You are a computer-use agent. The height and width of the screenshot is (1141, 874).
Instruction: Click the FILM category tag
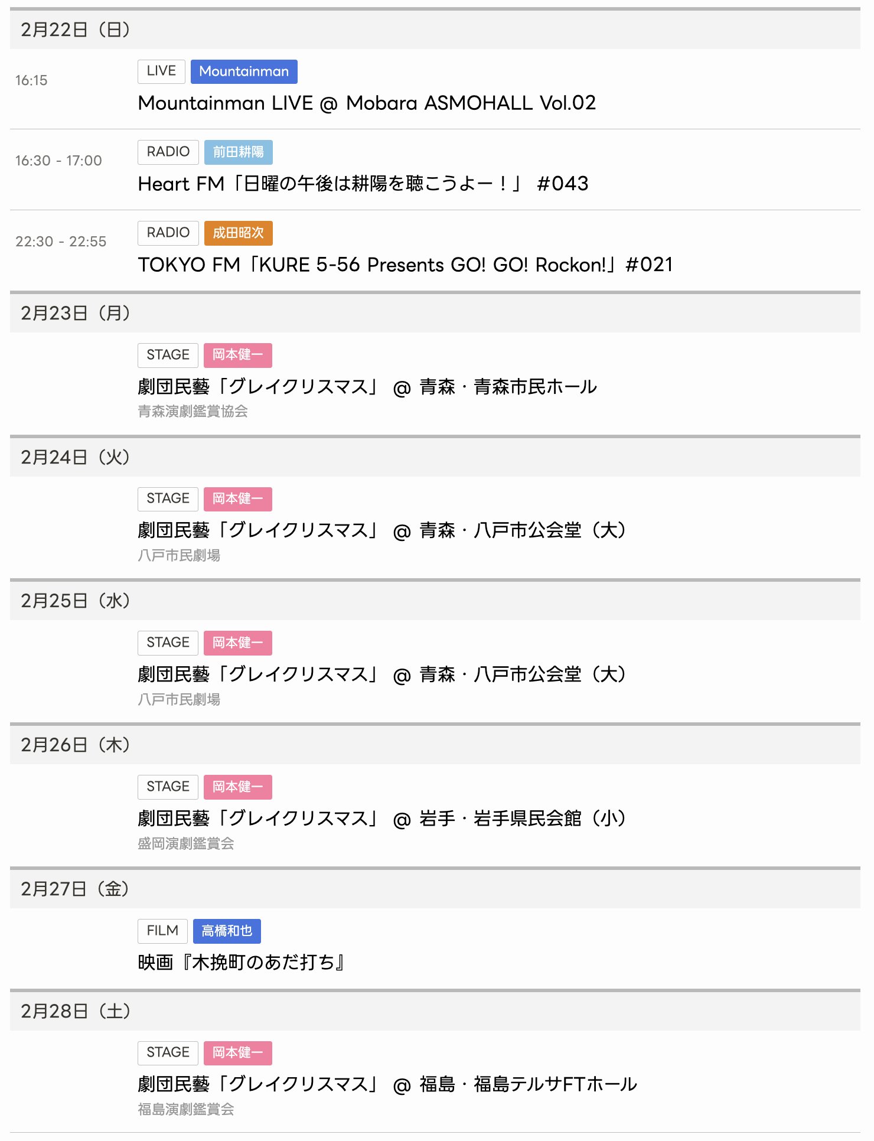click(162, 931)
